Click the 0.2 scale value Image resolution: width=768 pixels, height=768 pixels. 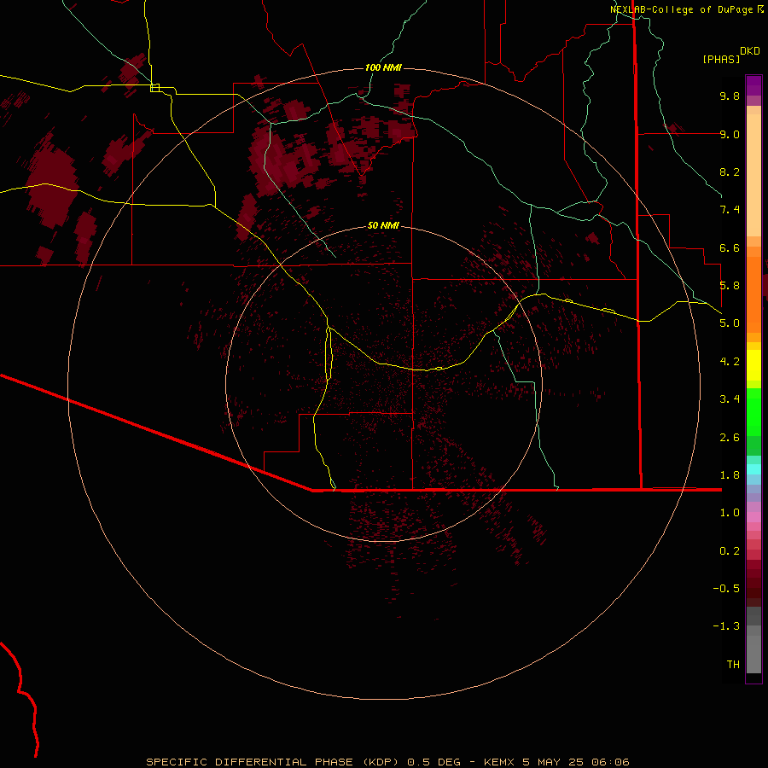pyautogui.click(x=730, y=551)
